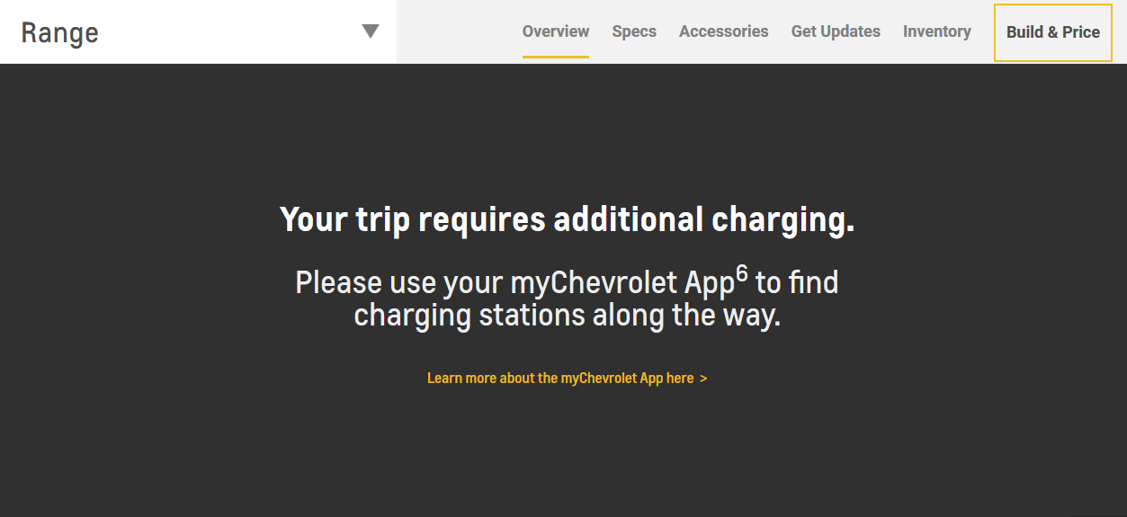Screen dimensions: 1127x517
Task: Switch to the Specs tab
Action: [x=634, y=31]
